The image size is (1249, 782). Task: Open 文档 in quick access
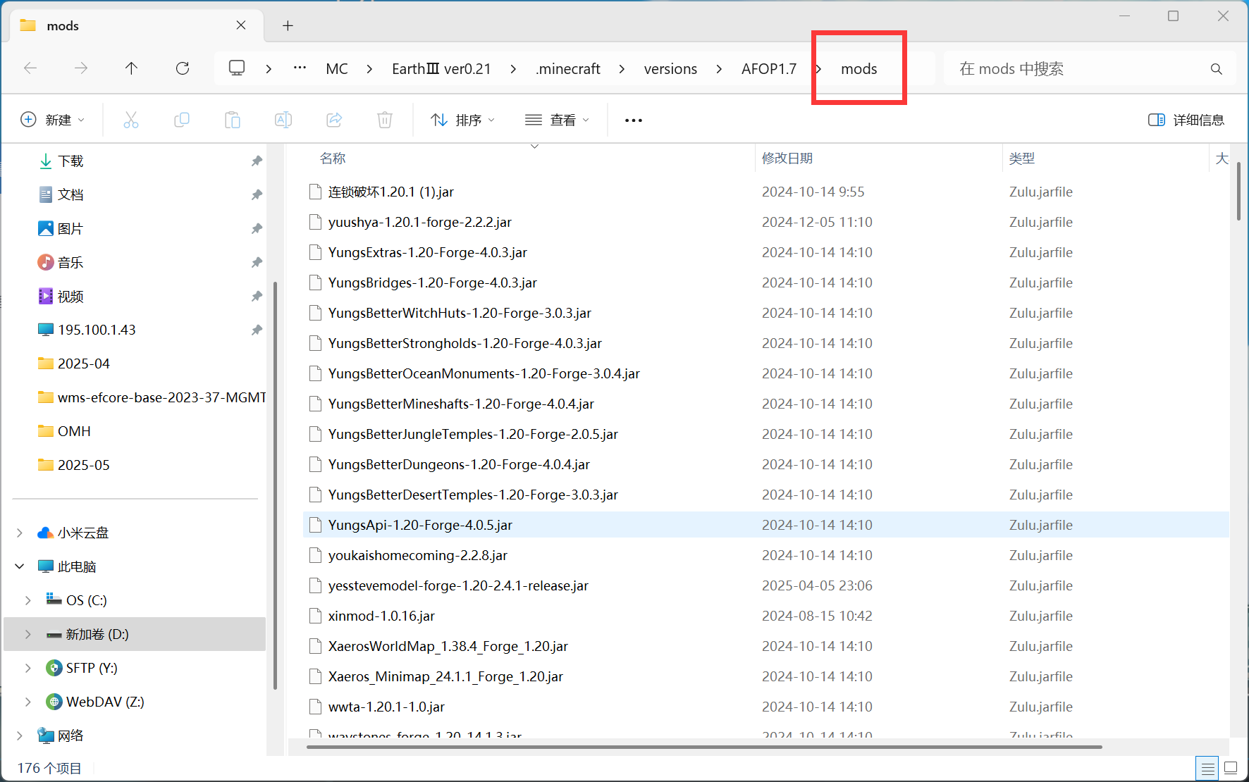click(x=70, y=195)
